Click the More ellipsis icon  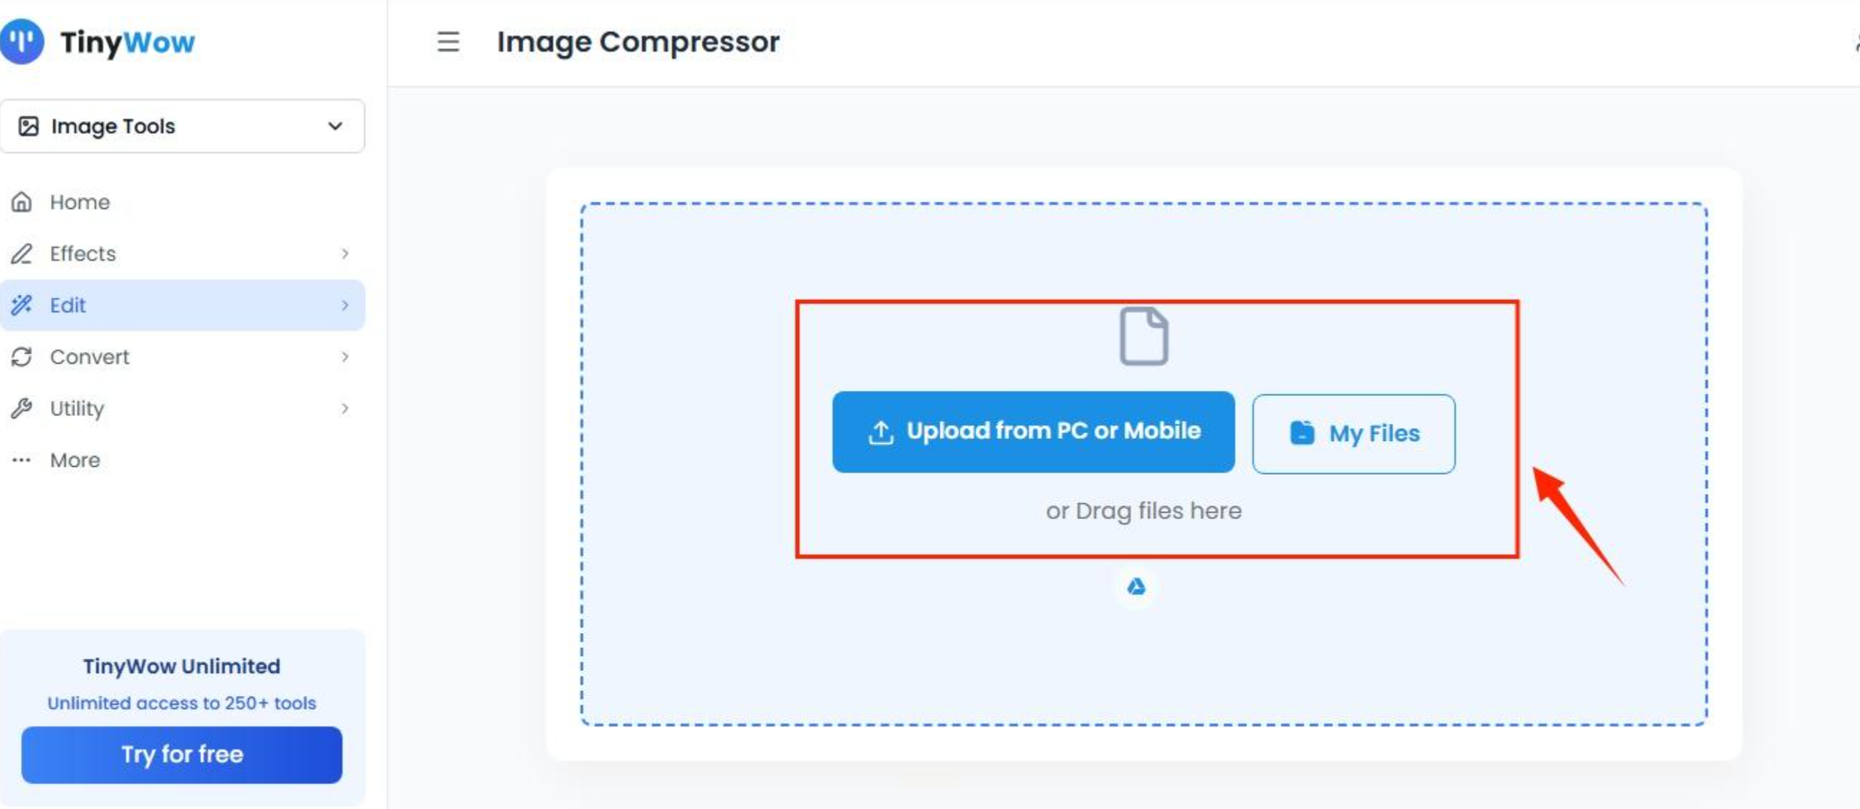(21, 460)
